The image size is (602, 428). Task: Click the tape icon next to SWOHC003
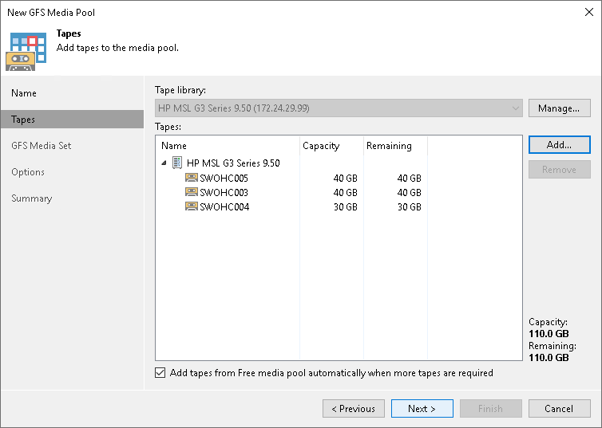click(x=191, y=192)
